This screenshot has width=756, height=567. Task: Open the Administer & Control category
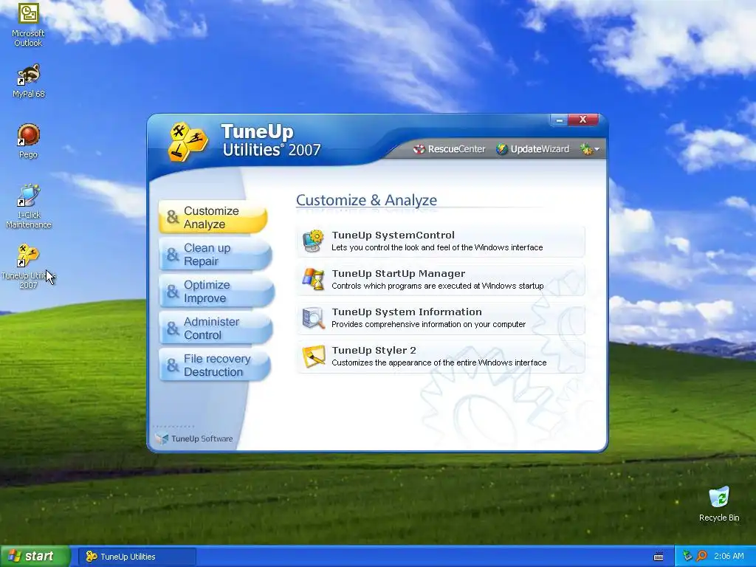coord(216,329)
